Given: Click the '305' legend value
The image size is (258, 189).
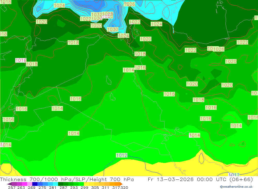Looking at the screenshot, I should (x=95, y=187).
